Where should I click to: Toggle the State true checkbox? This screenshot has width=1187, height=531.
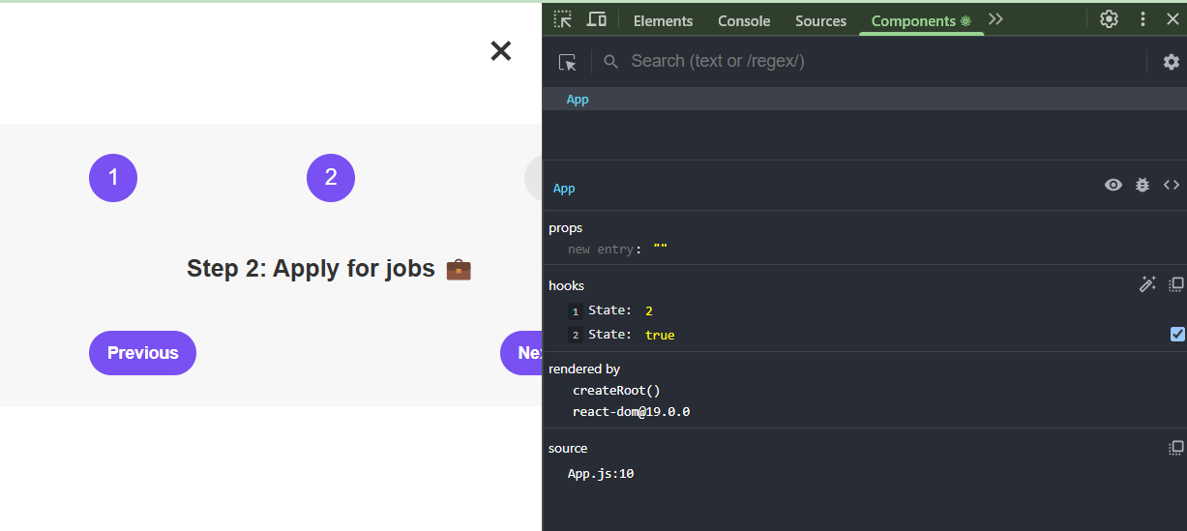pyautogui.click(x=1177, y=335)
